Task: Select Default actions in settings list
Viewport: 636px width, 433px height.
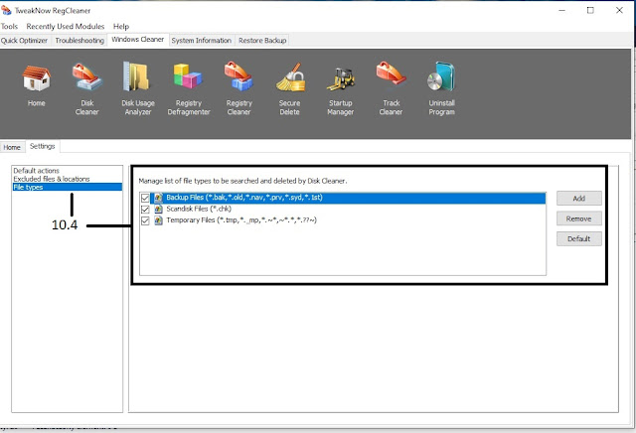Action: (x=36, y=171)
